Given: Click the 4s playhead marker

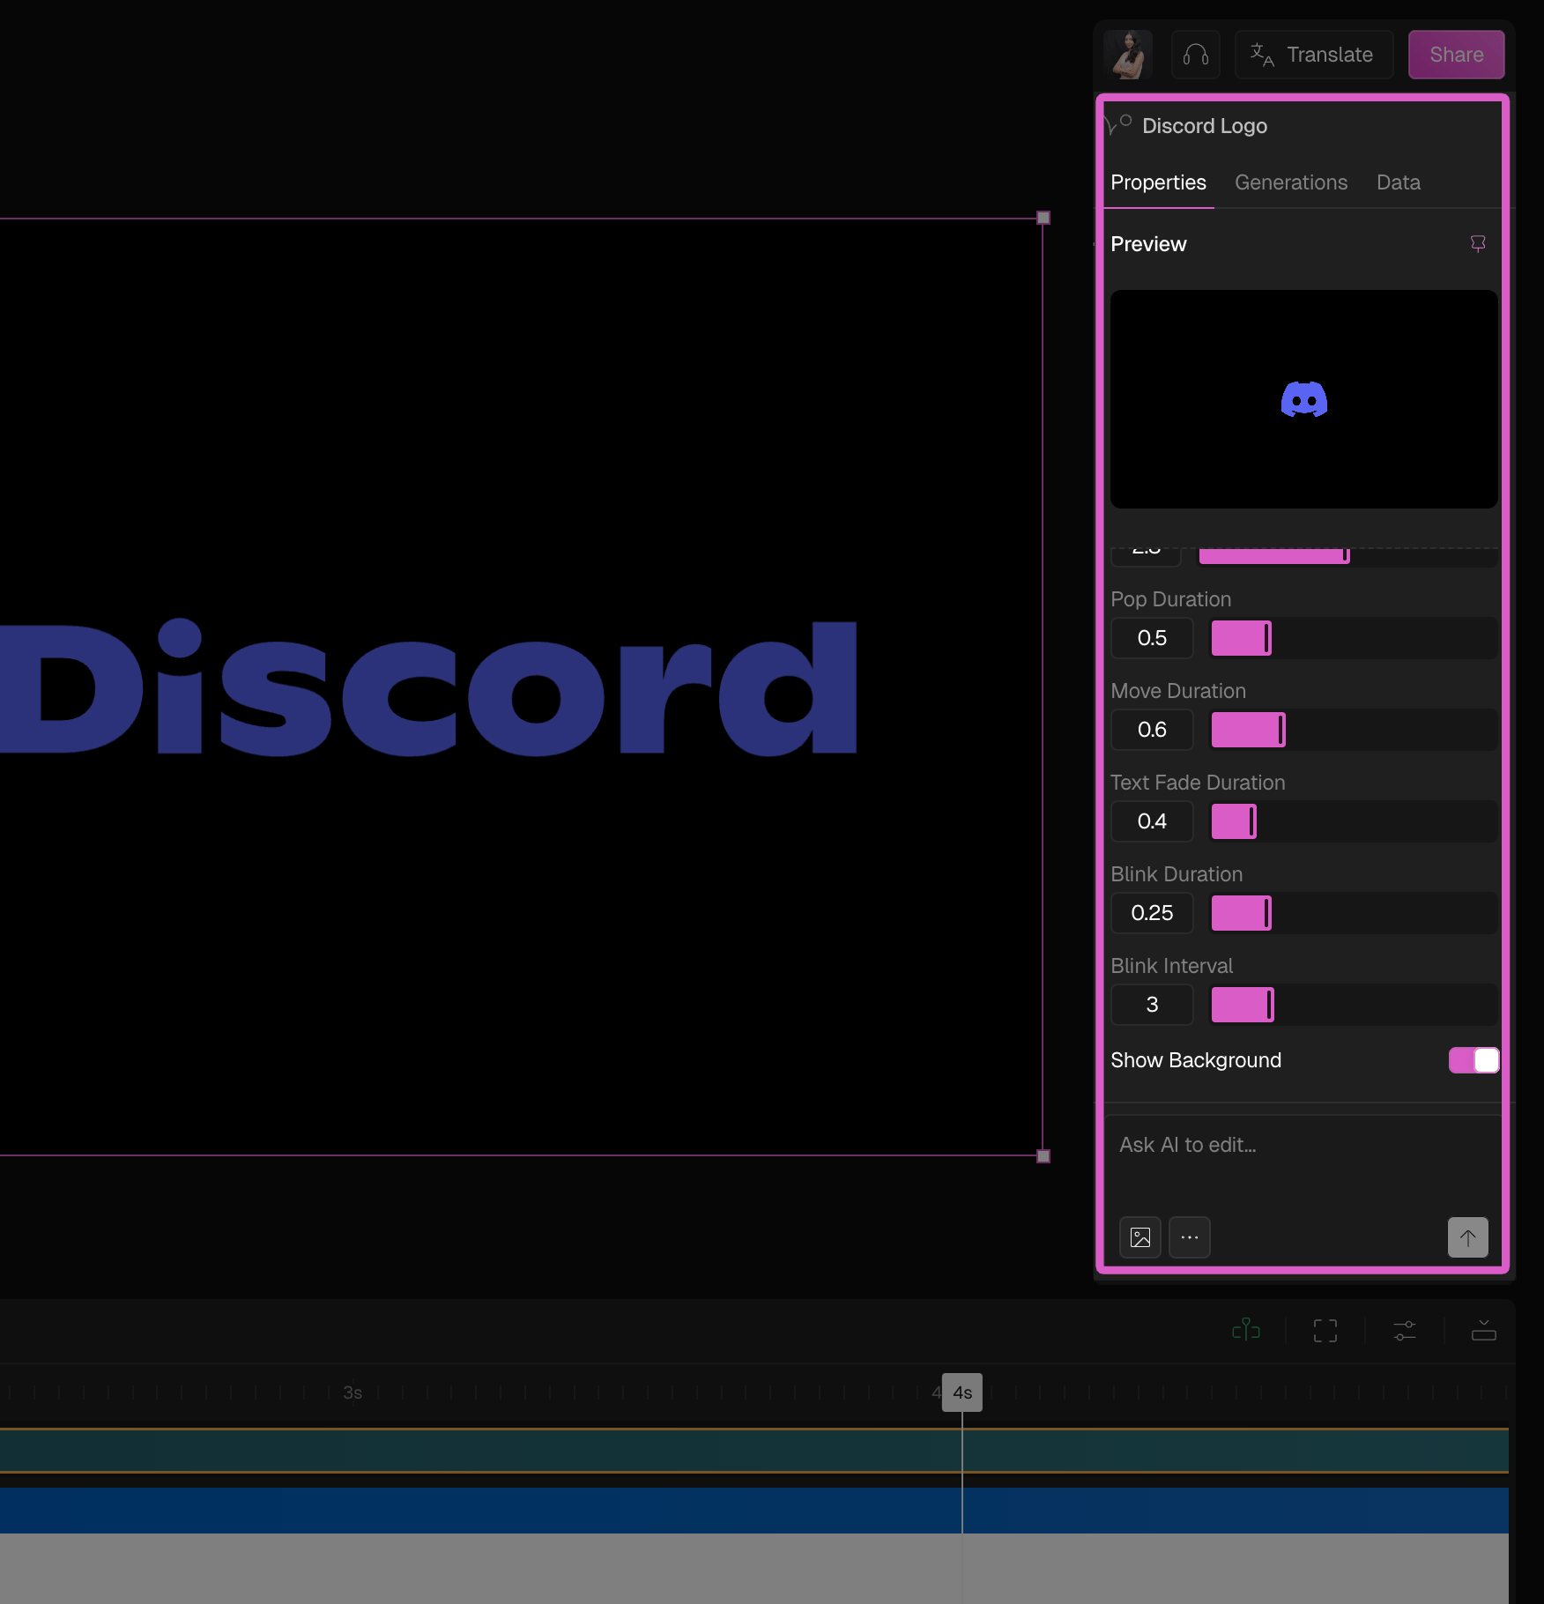Looking at the screenshot, I should [962, 1392].
